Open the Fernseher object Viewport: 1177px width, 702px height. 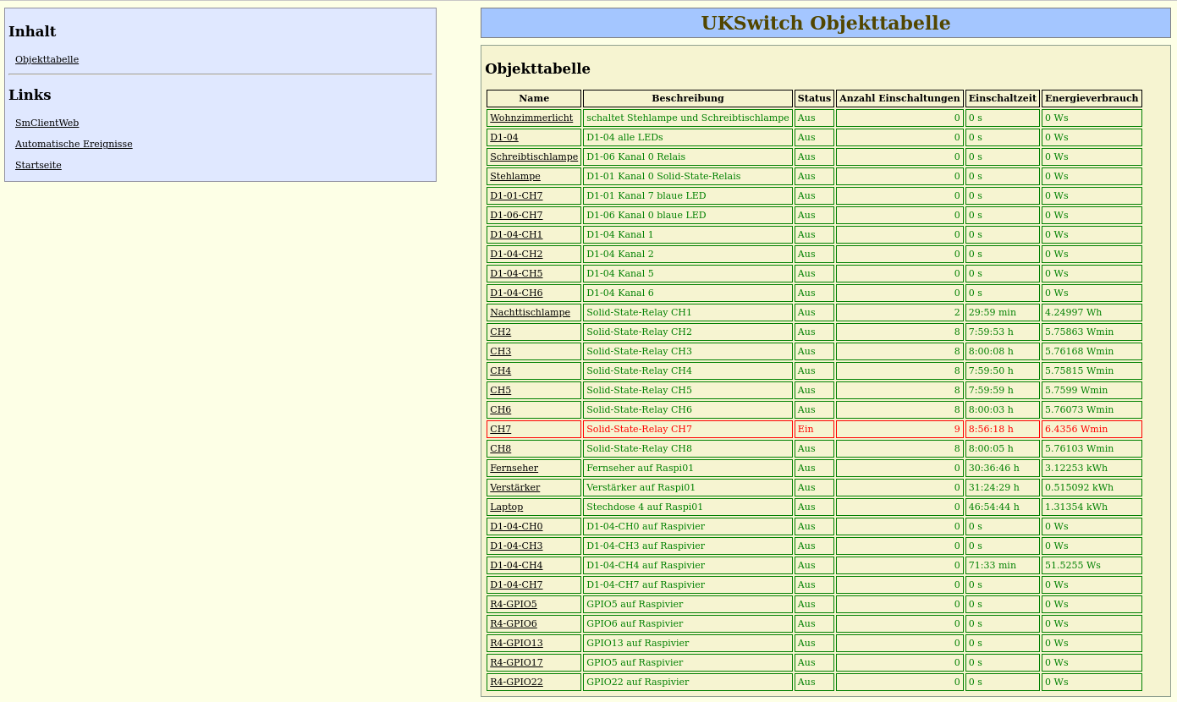[514, 468]
